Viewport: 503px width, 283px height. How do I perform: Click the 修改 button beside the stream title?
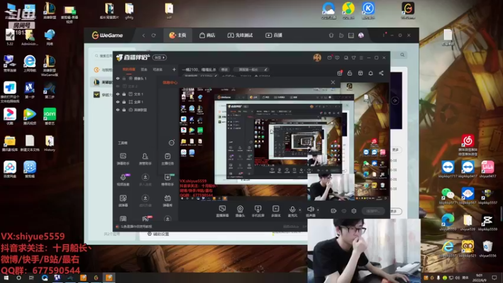click(224, 69)
